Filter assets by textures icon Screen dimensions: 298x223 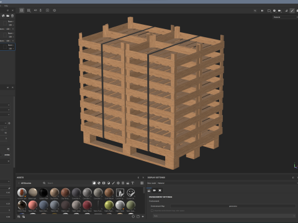(123, 183)
